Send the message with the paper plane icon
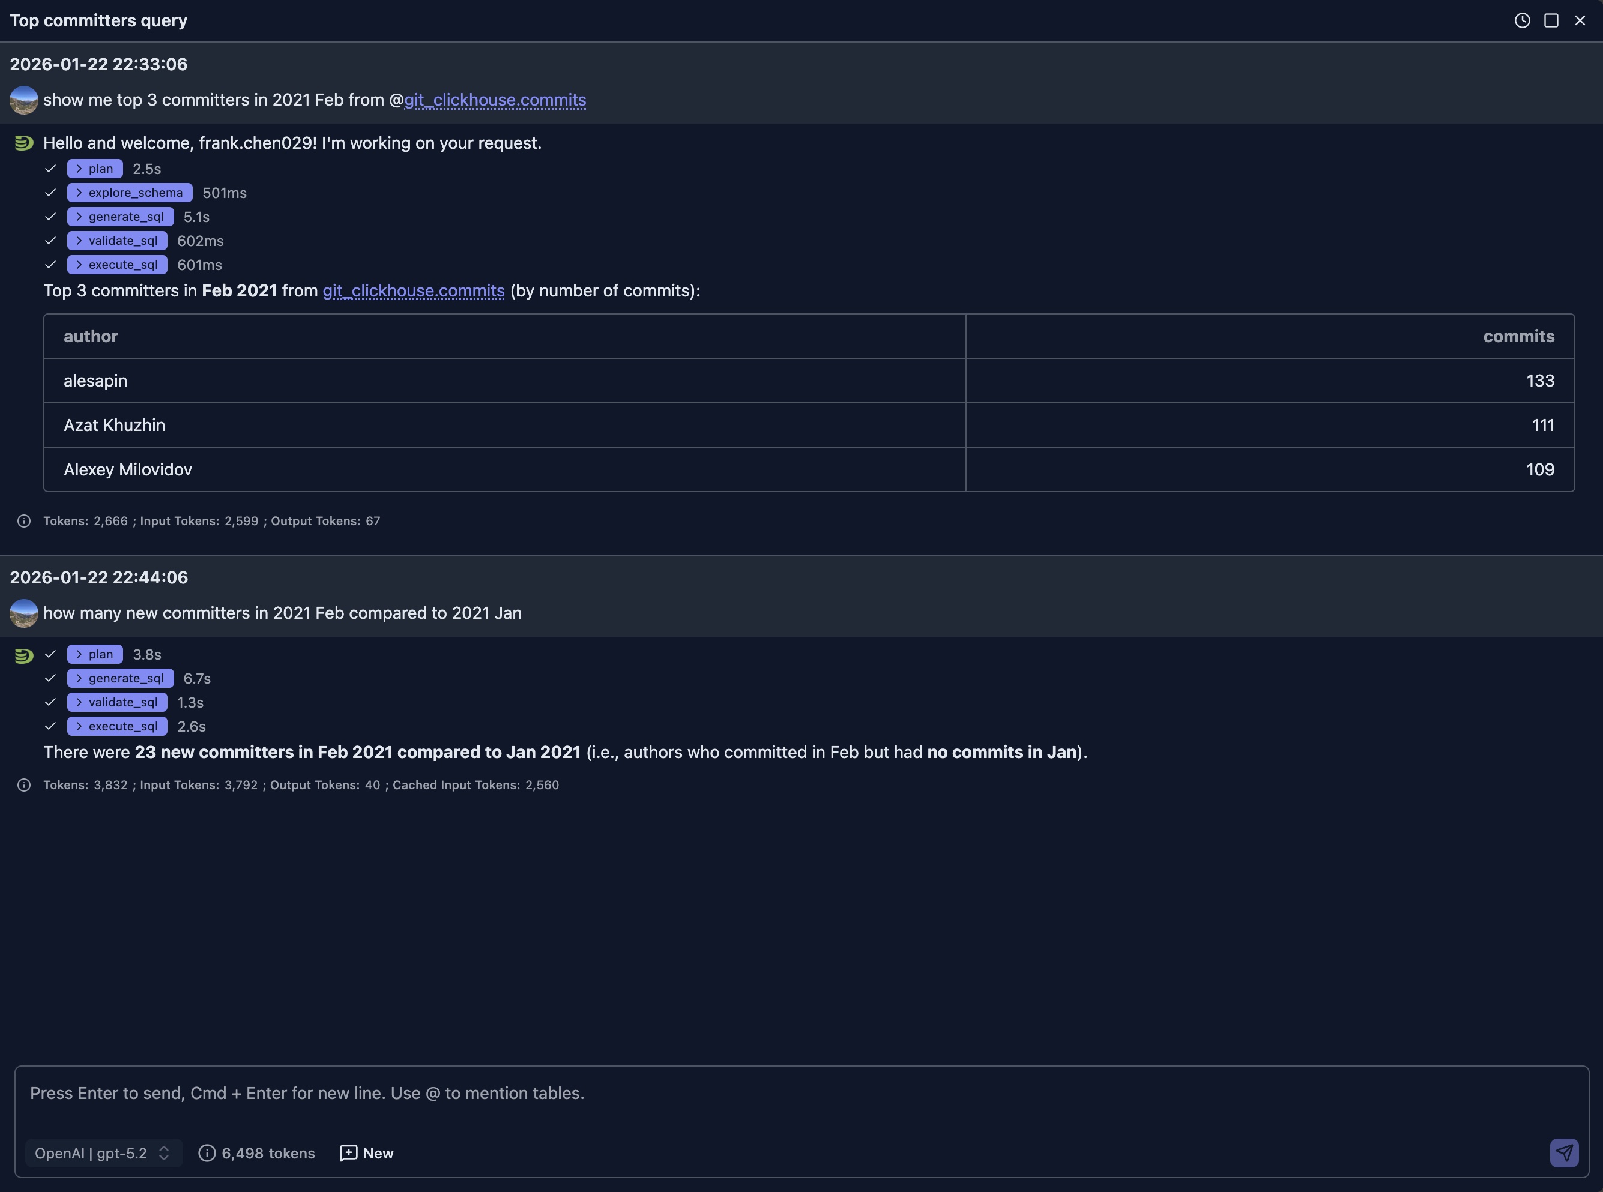Screen dimensions: 1603x1192 (1563, 1152)
